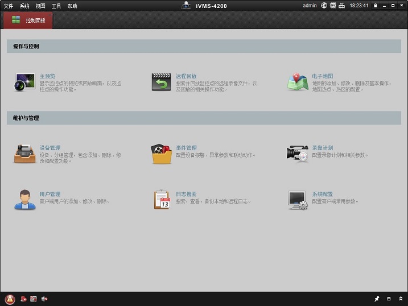Click the alarm warning icon in bottom bar

click(10, 299)
